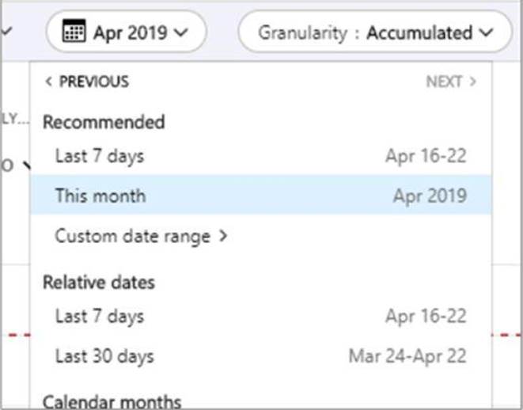This screenshot has width=523, height=410.
Task: Click the Recommended section heading
Action: [104, 122]
